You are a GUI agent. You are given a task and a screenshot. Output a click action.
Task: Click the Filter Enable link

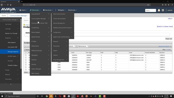point(169,50)
